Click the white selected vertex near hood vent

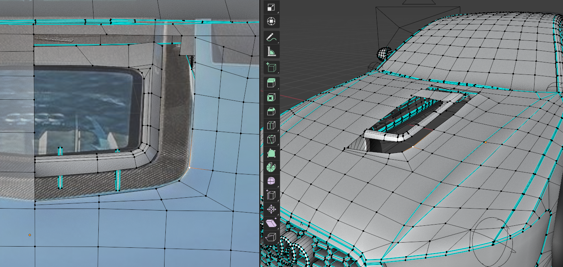[413, 147]
